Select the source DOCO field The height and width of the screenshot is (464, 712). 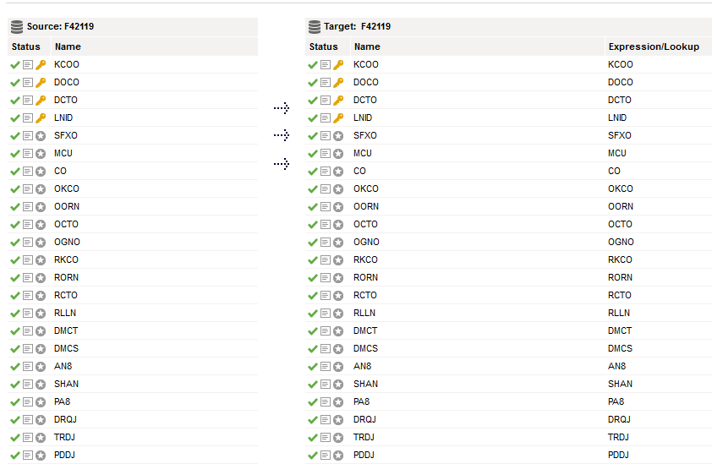(67, 82)
